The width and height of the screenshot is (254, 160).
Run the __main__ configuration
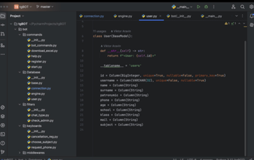[198, 7]
